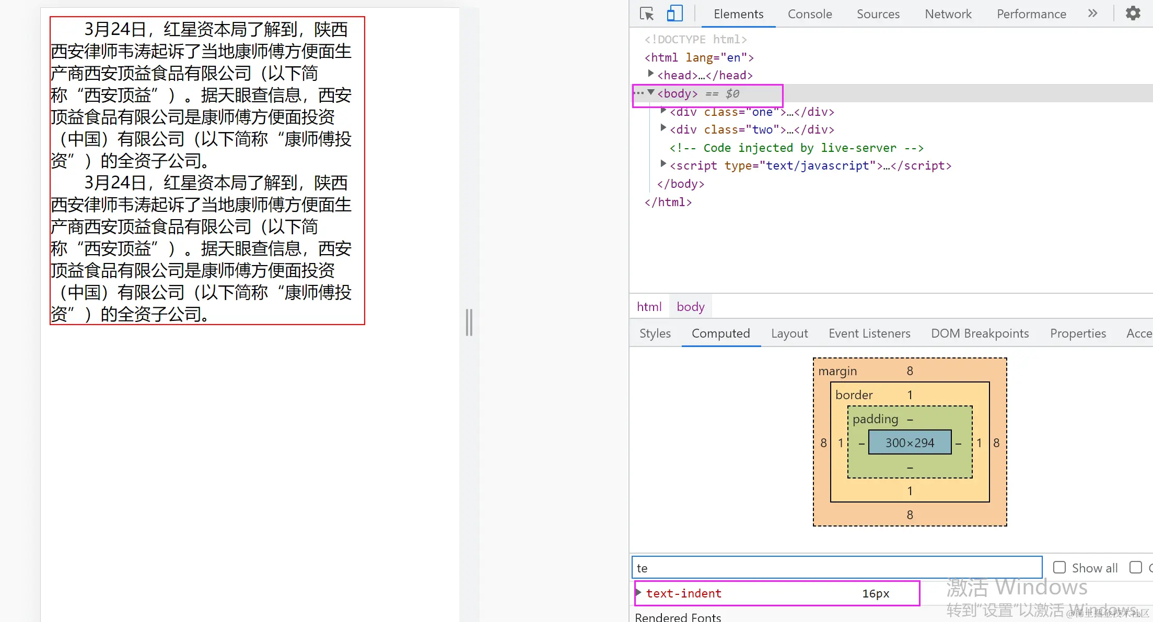
Task: Expand the head element node
Action: [650, 74]
